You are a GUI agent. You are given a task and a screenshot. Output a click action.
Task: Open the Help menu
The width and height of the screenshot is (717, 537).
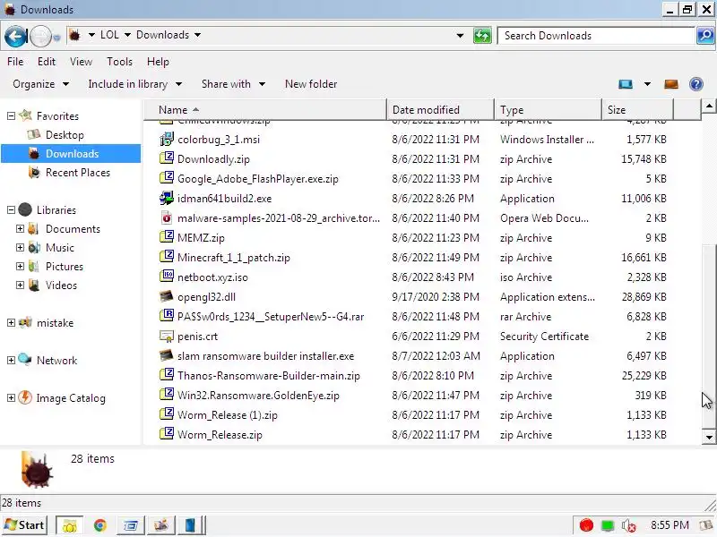tap(158, 61)
